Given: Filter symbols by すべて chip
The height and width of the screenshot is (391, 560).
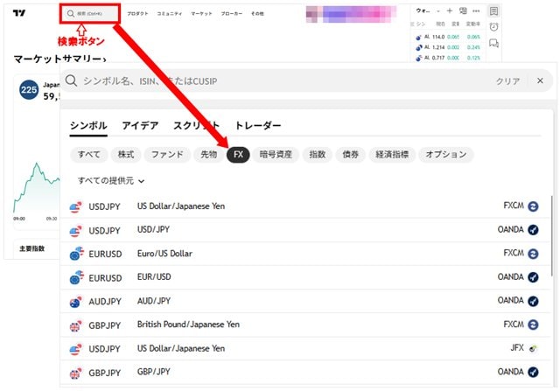Looking at the screenshot, I should (89, 155).
